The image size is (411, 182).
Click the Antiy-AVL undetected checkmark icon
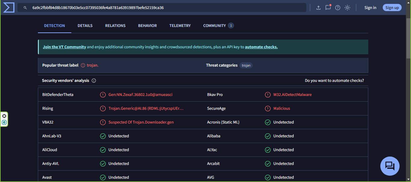[103, 164]
